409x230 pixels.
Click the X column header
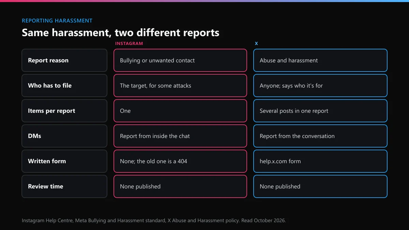coord(256,44)
